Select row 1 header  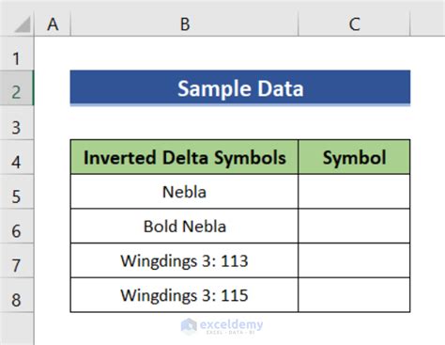(17, 54)
